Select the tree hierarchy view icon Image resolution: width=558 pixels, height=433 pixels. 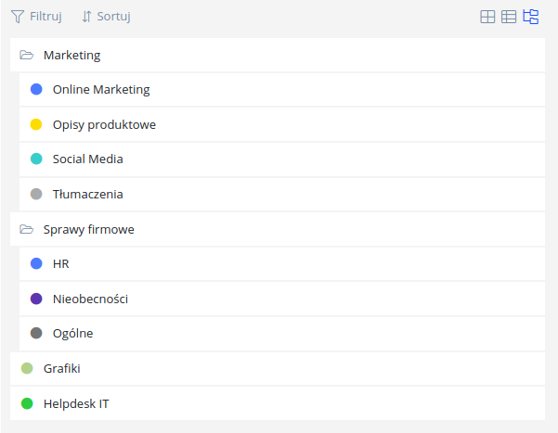(x=531, y=17)
